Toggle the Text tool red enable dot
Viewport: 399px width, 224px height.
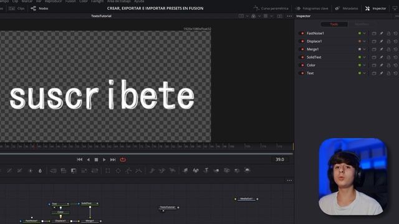[302, 73]
